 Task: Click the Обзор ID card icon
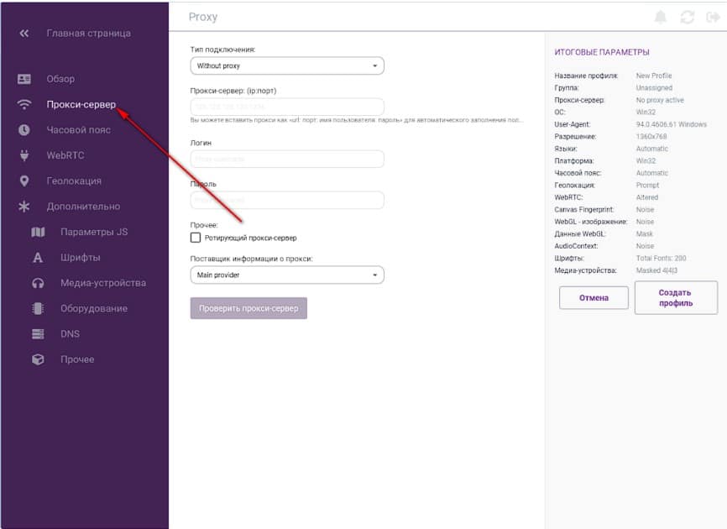point(24,79)
